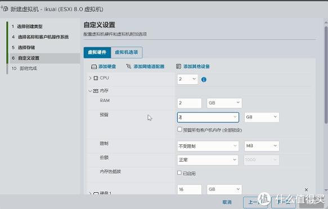Screen dimensions: 328x209
Task: Open the CPU count dropdown
Action: [188, 79]
